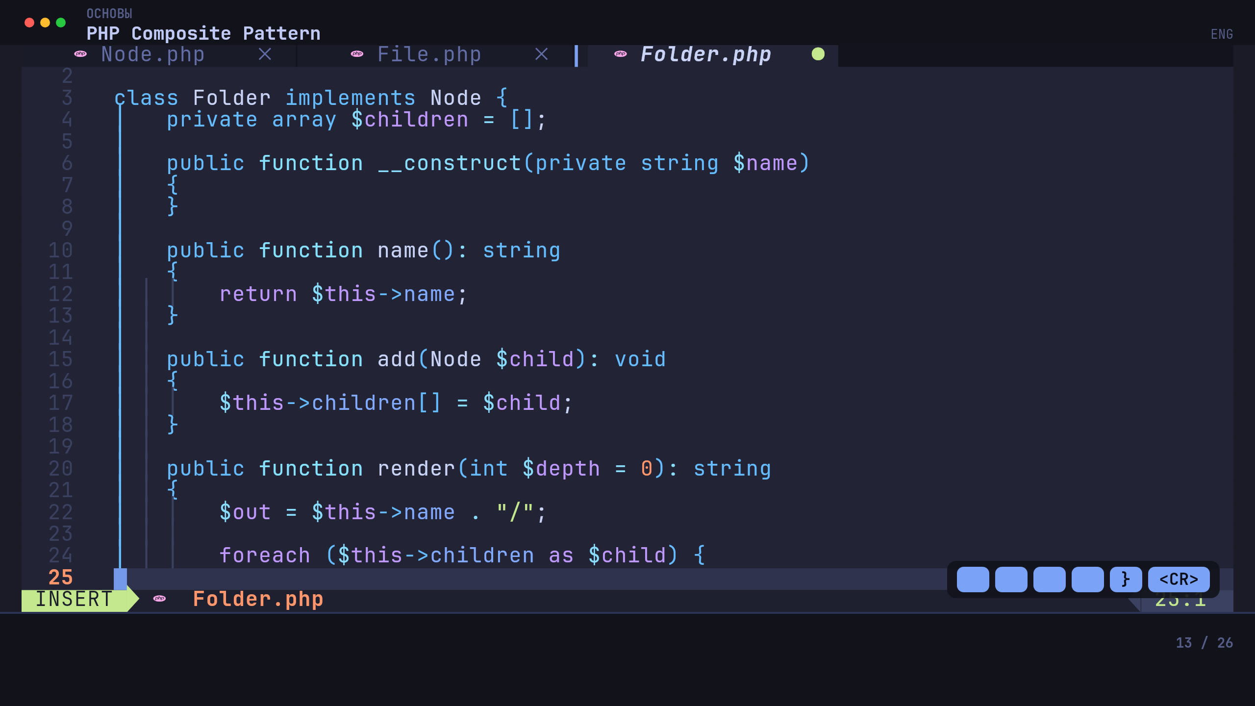Click the PHP icon on Node.php tab
Viewport: 1255px width, 706px height.
pyautogui.click(x=80, y=54)
